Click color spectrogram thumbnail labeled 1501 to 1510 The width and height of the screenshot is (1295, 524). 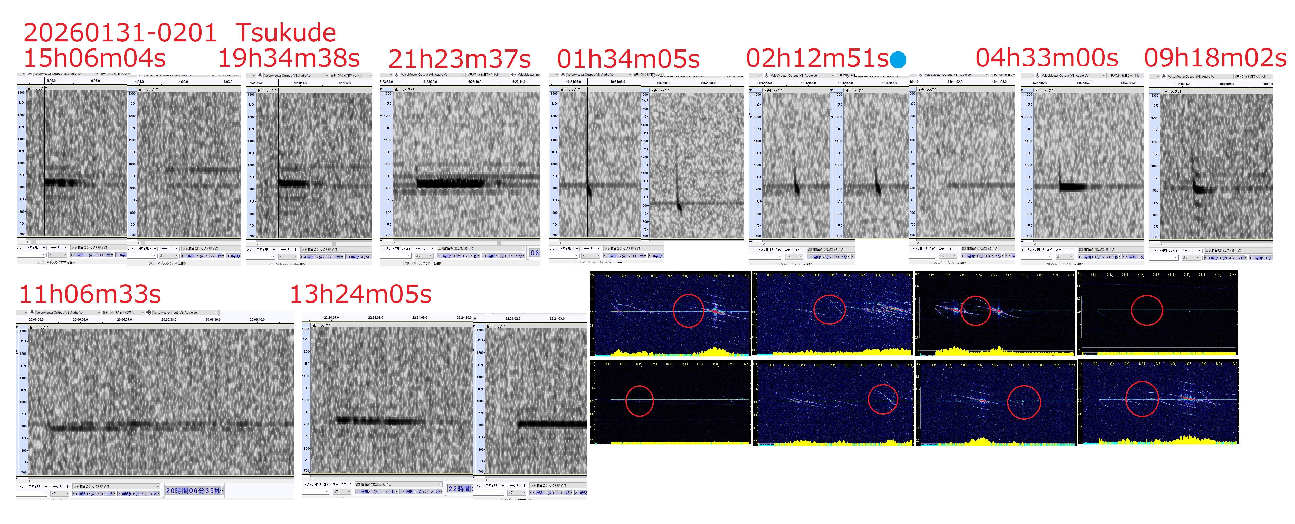tap(671, 313)
